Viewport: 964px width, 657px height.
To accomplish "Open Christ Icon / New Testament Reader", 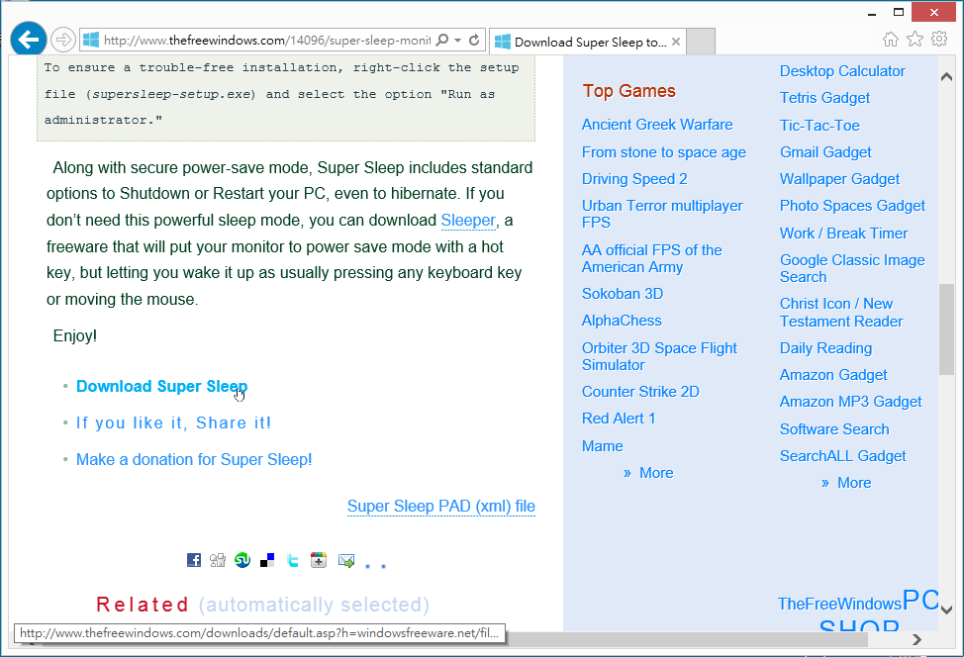I will click(841, 313).
